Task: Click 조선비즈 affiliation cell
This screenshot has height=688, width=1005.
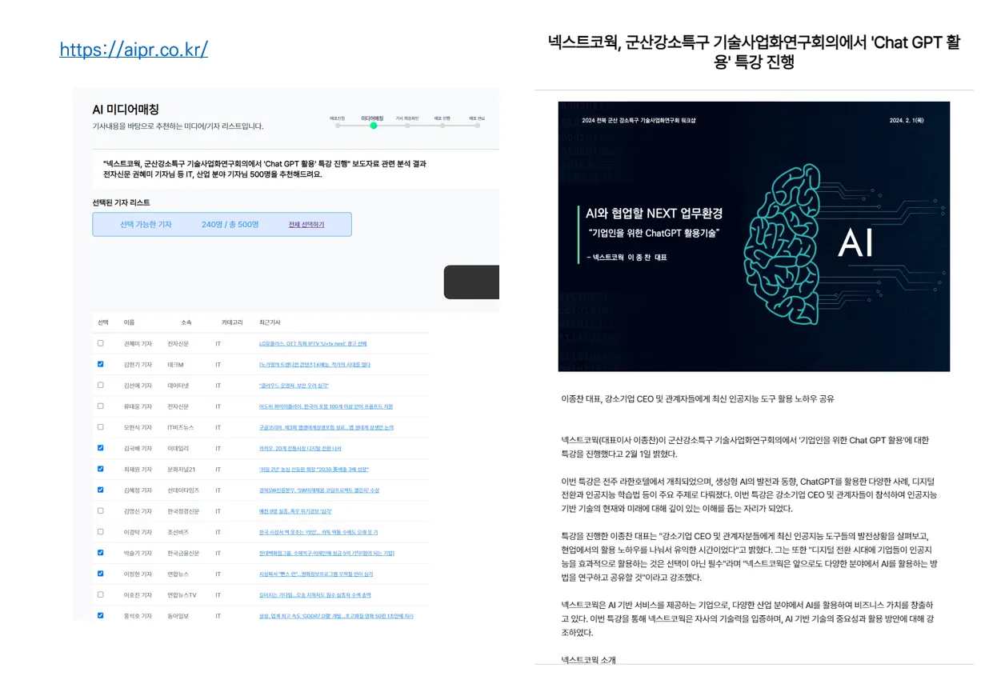Action: pos(178,532)
